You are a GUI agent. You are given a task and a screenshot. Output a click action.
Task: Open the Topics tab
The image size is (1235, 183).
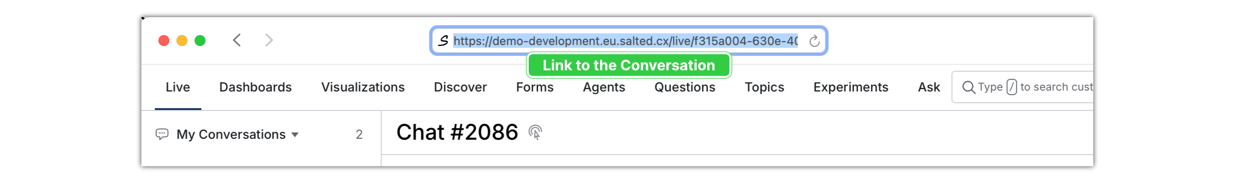coord(764,87)
